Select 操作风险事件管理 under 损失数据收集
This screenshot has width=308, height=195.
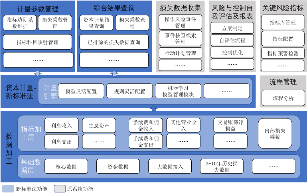pos(180,22)
